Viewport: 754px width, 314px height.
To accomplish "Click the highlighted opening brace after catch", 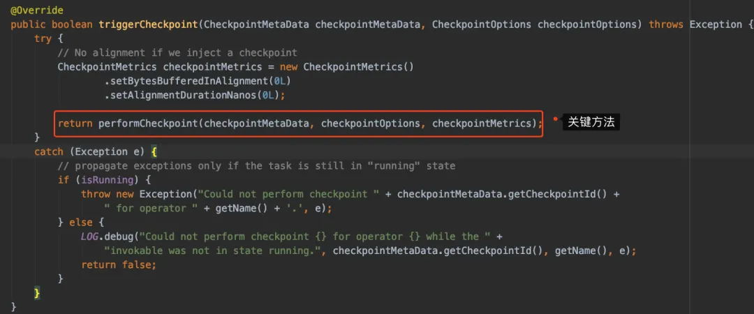I will (154, 151).
